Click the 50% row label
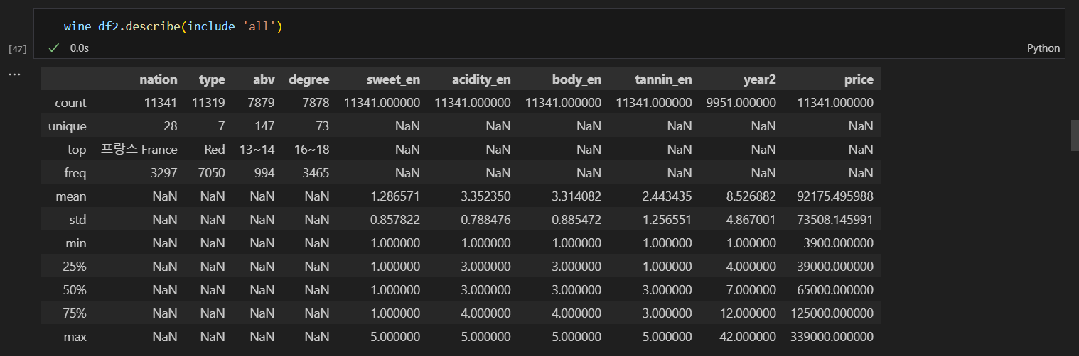 (x=75, y=290)
